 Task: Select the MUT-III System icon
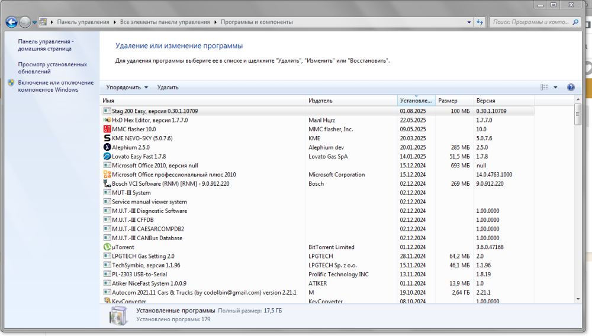pos(107,193)
